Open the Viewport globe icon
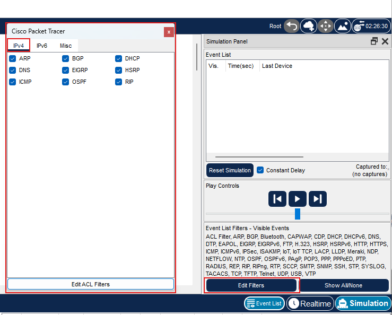Viewport: 392px width, 315px height. click(359, 26)
